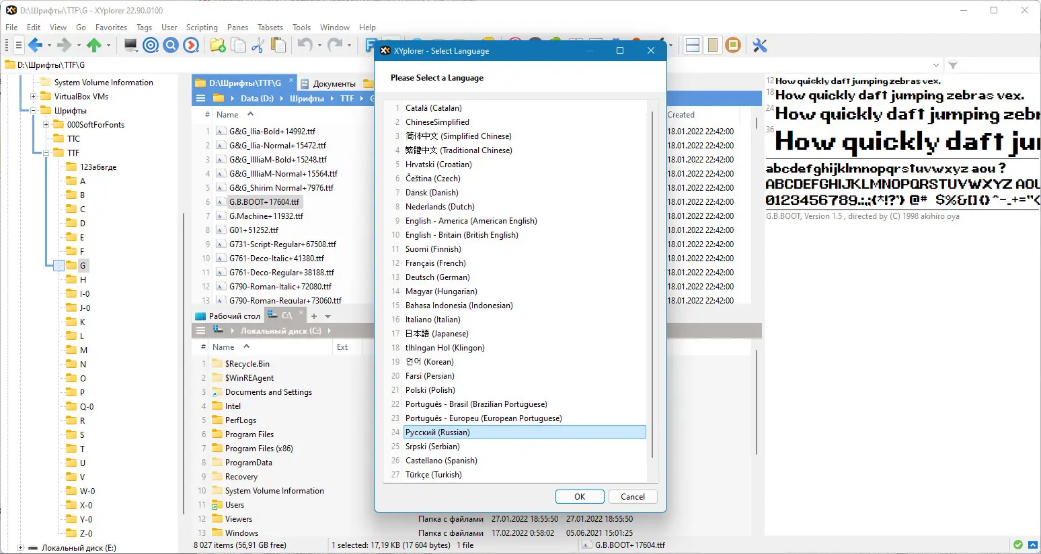Open Configuration with the wrench icon
Viewport: 1041px width, 554px height.
tap(760, 45)
